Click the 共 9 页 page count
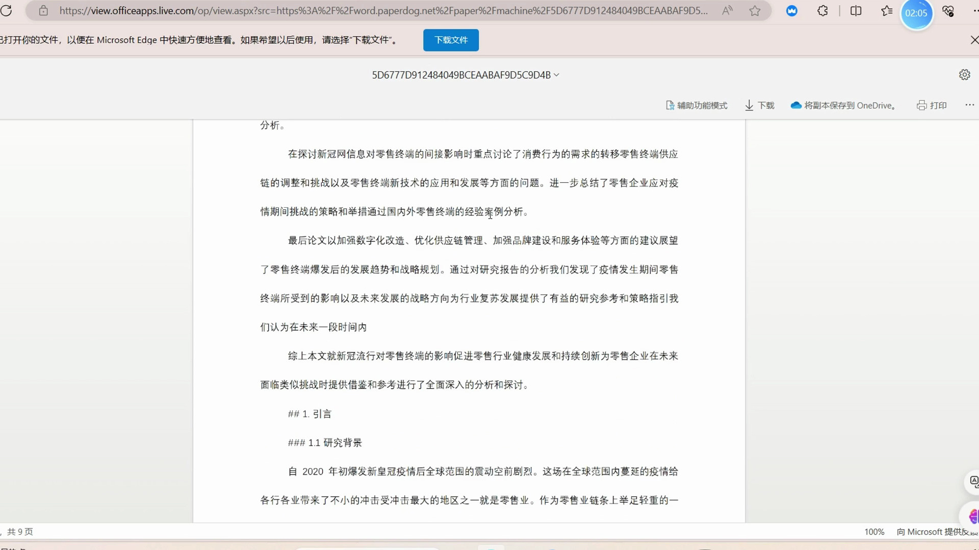Screen dimensions: 979x550 click(20, 532)
